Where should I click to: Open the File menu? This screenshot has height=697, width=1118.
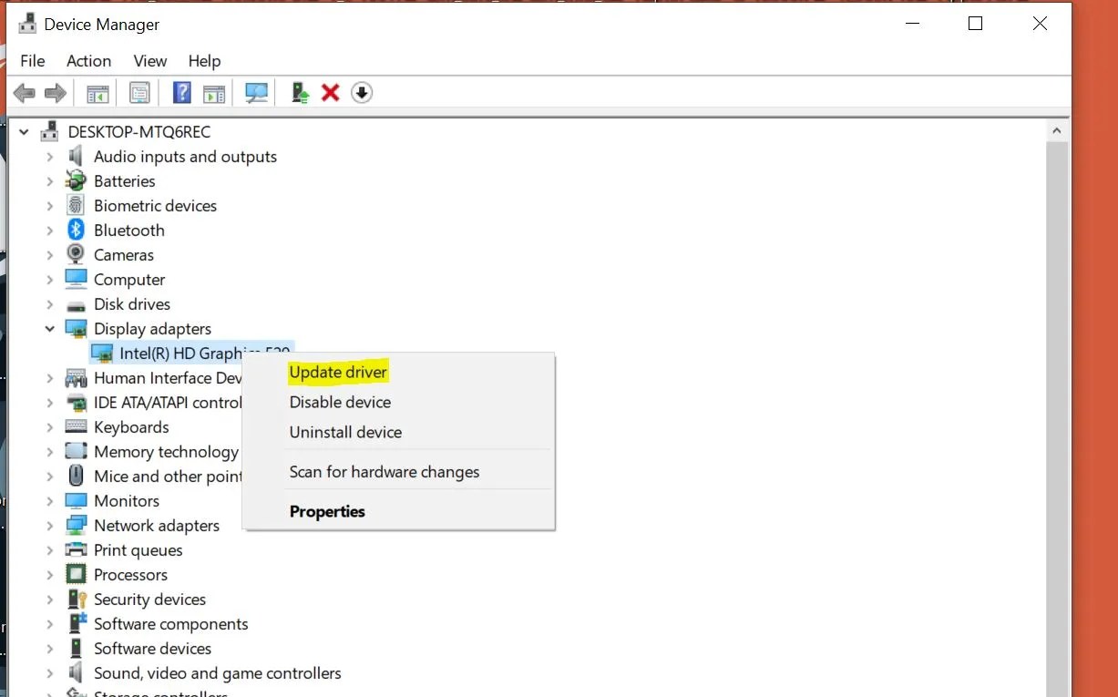click(x=33, y=61)
